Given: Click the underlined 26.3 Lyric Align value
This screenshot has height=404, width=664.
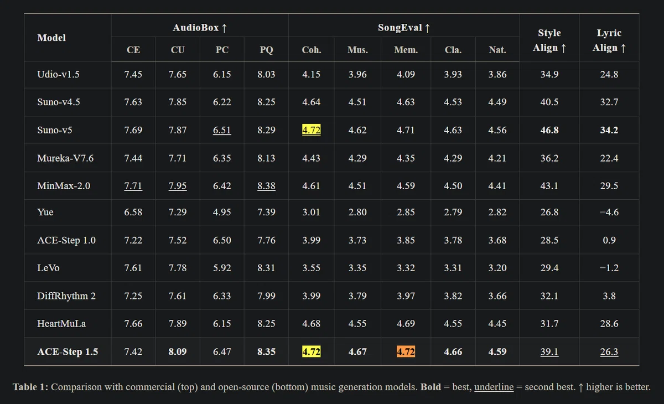Looking at the screenshot, I should [x=609, y=351].
